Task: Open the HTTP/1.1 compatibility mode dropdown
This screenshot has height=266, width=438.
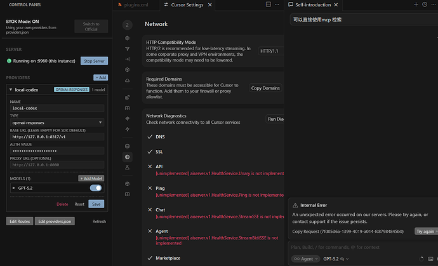Action: [270, 51]
